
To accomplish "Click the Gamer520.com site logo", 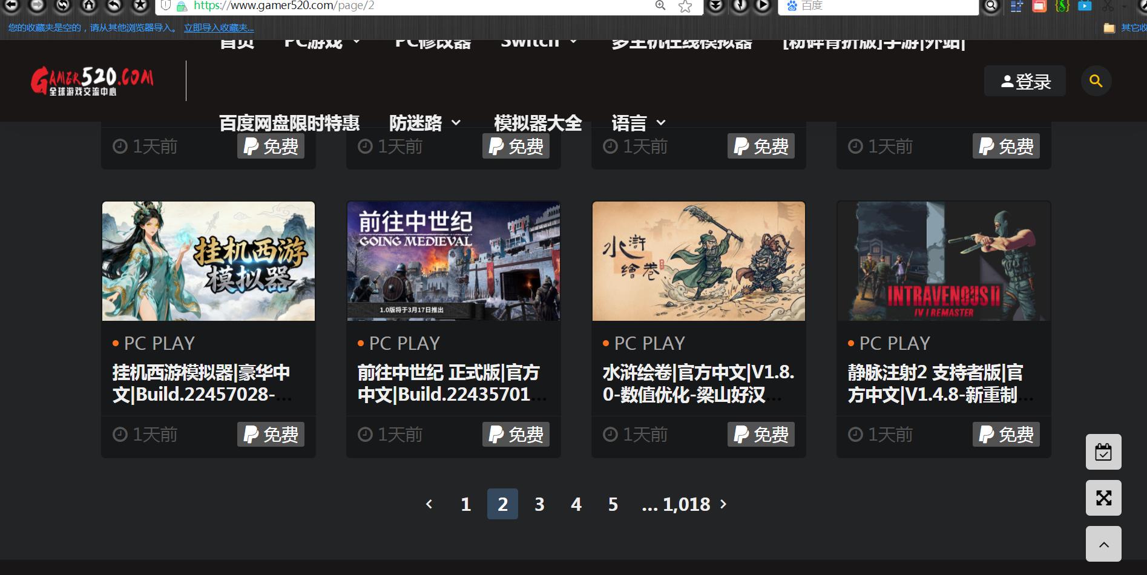I will pyautogui.click(x=92, y=81).
